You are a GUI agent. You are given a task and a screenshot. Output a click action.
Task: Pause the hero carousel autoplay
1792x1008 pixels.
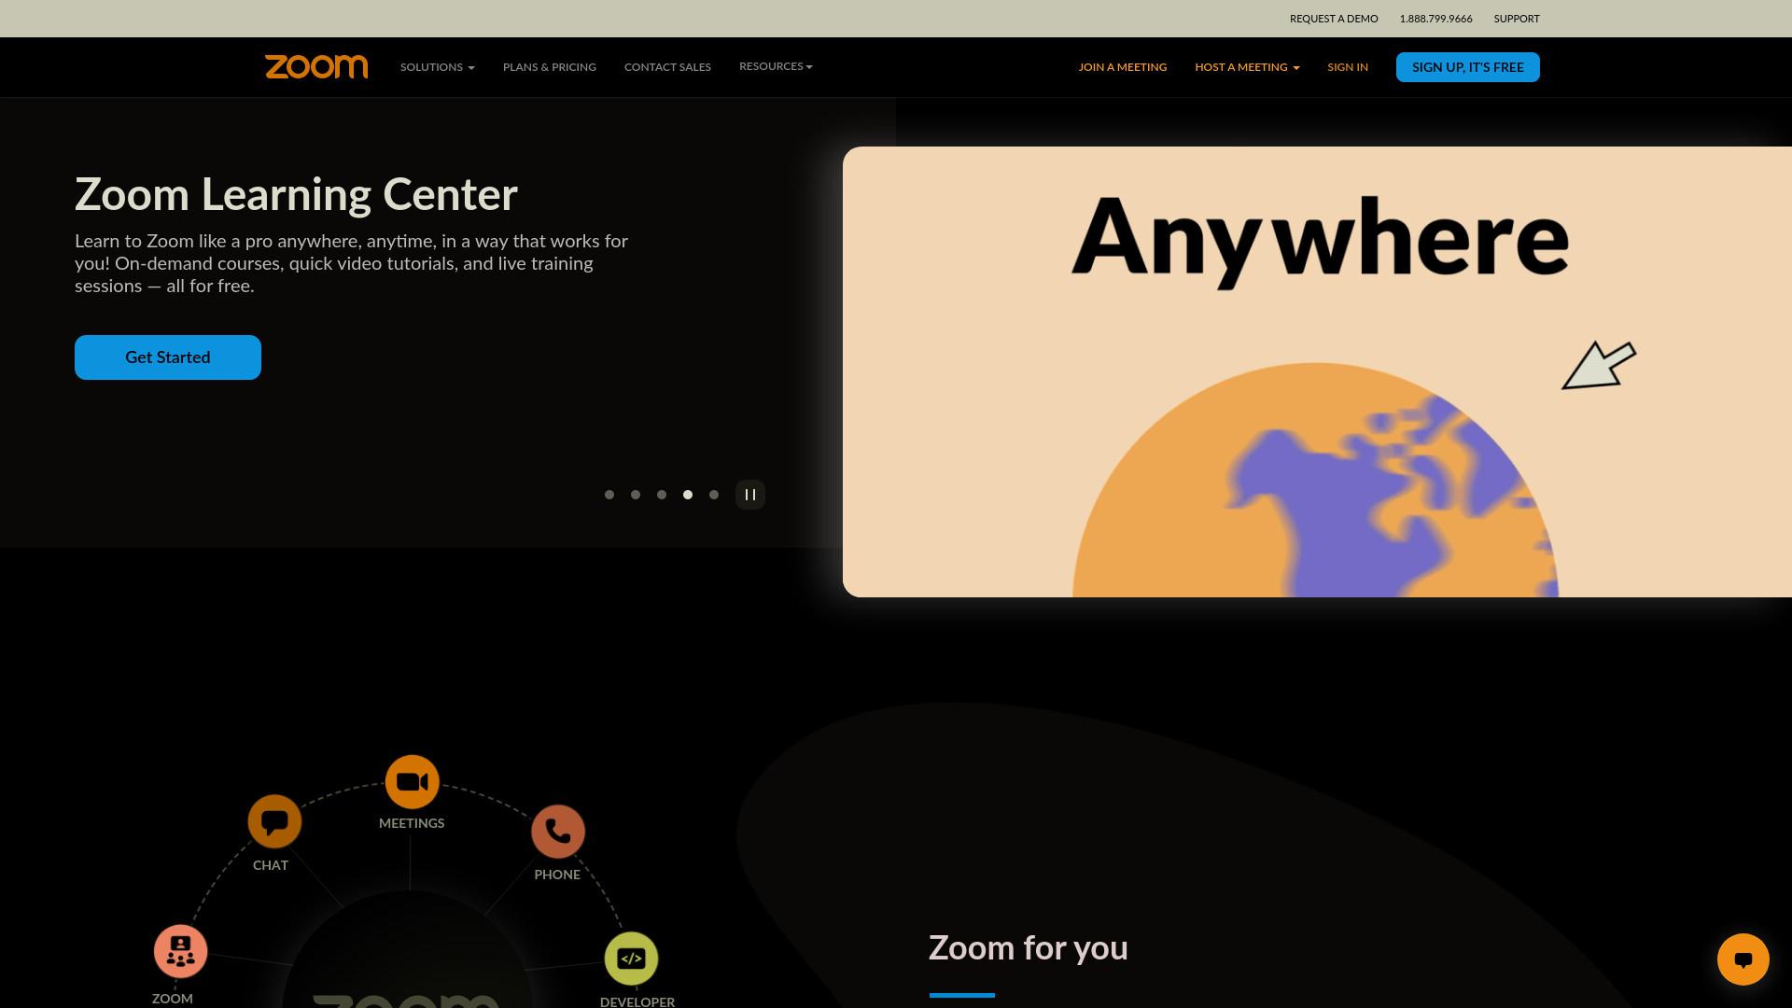[750, 495]
